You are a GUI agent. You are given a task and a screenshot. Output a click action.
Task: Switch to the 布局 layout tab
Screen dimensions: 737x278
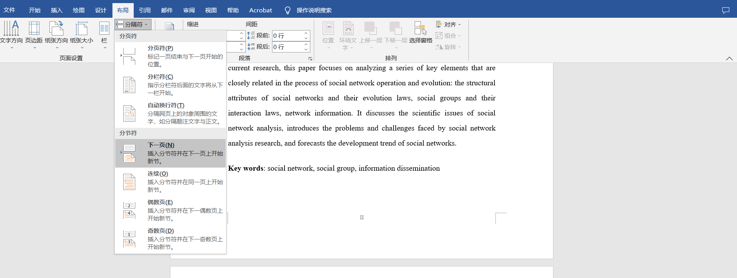pyautogui.click(x=123, y=10)
